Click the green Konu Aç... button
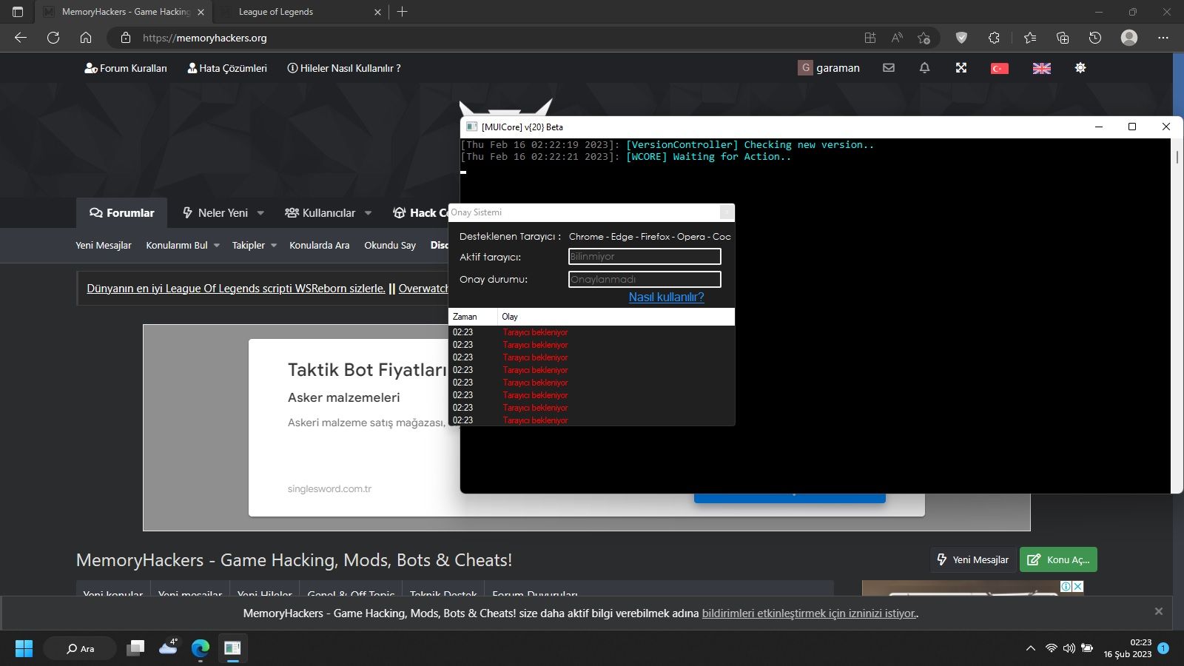Viewport: 1184px width, 666px height. click(x=1058, y=559)
